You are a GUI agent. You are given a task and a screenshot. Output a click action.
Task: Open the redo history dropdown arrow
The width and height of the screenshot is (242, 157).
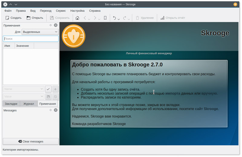point(129,19)
